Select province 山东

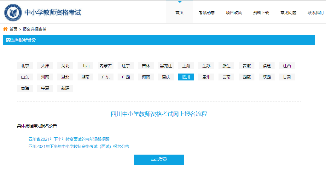pyautogui.click(x=25, y=77)
